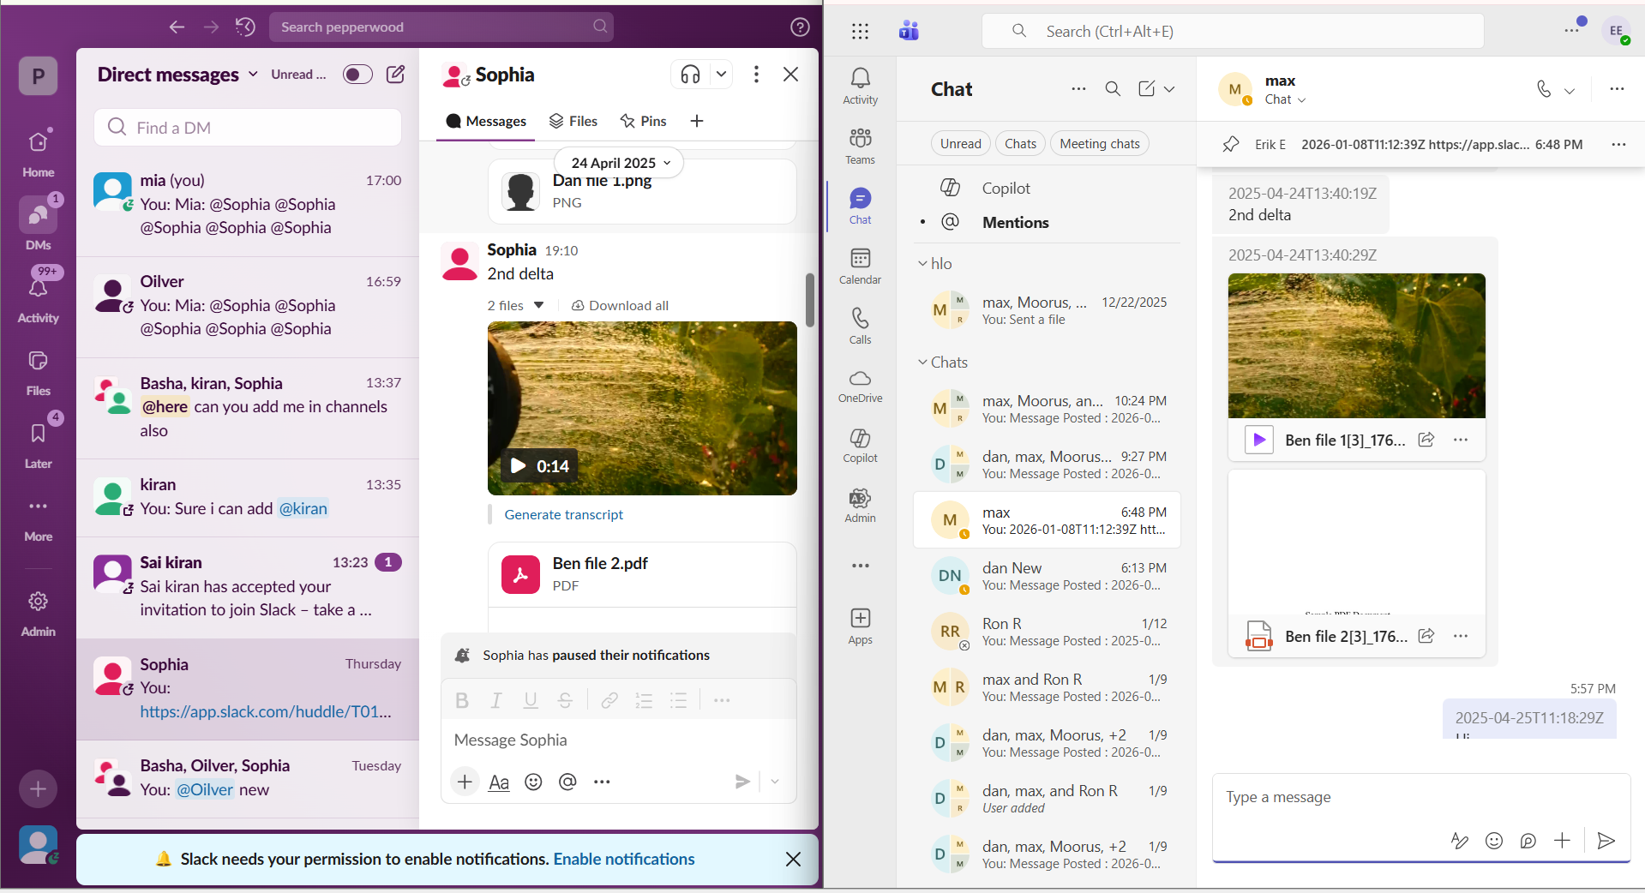Open Teams emoji picker in compose box
This screenshot has width=1645, height=893.
click(1494, 841)
